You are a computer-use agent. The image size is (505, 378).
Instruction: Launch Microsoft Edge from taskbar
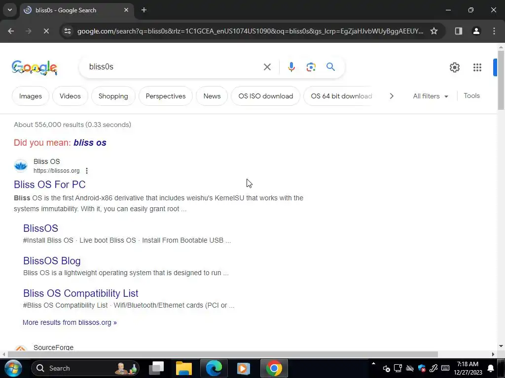[214, 368]
